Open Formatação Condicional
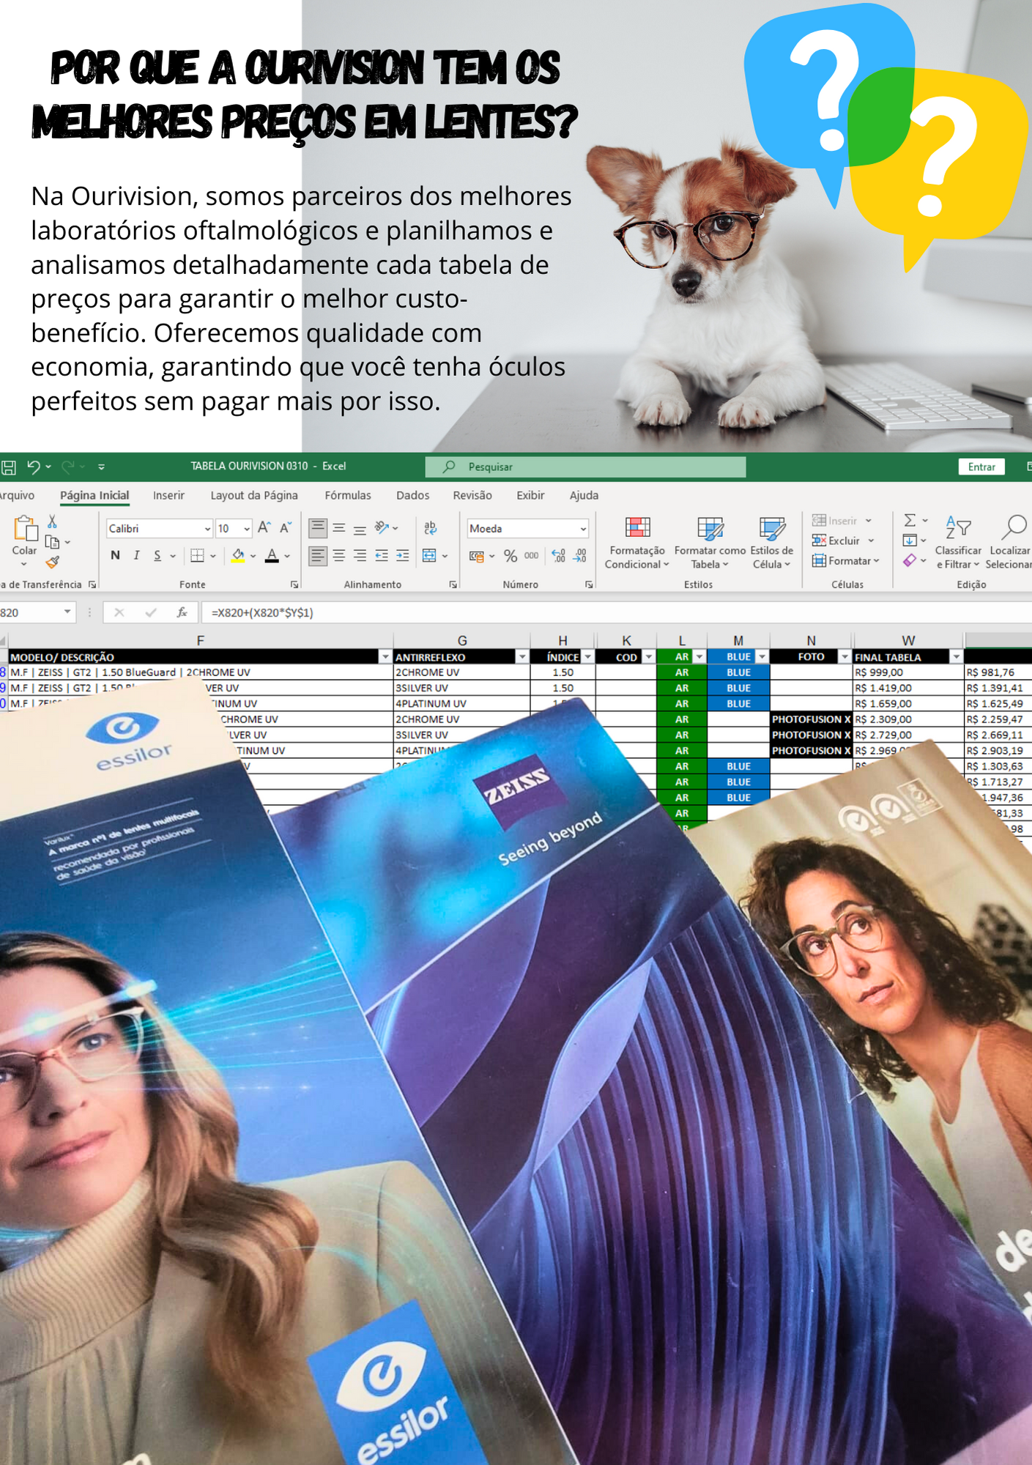This screenshot has height=1465, width=1032. (637, 542)
